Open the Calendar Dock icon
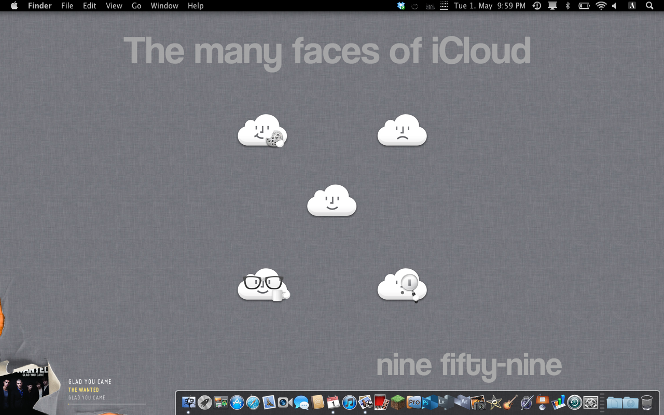Viewport: 664px width, 415px height. coord(333,402)
